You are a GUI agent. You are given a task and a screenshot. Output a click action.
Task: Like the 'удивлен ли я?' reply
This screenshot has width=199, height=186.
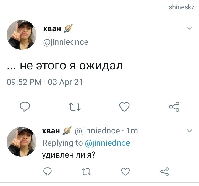click(125, 172)
